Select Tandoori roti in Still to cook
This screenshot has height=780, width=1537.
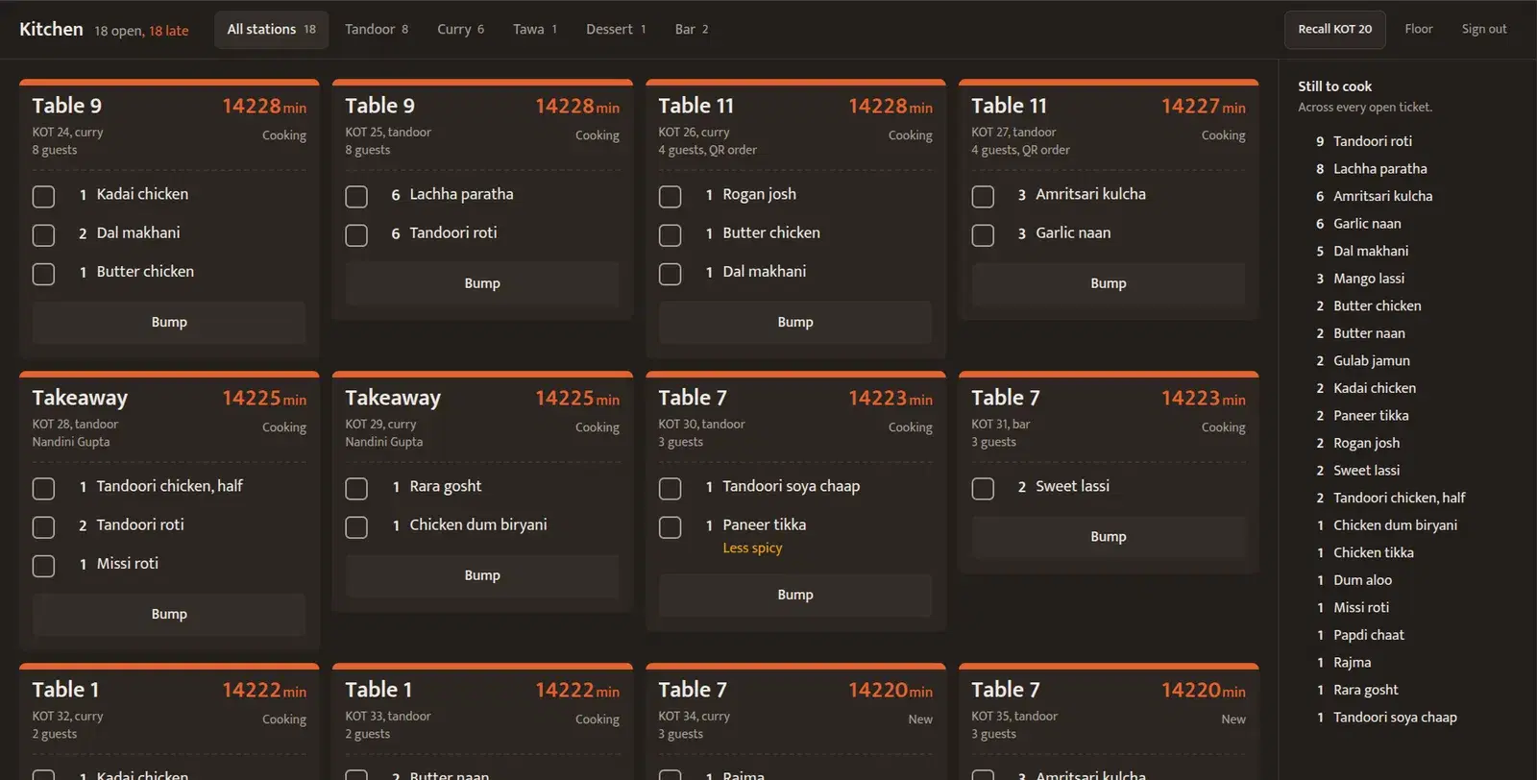coord(1372,141)
